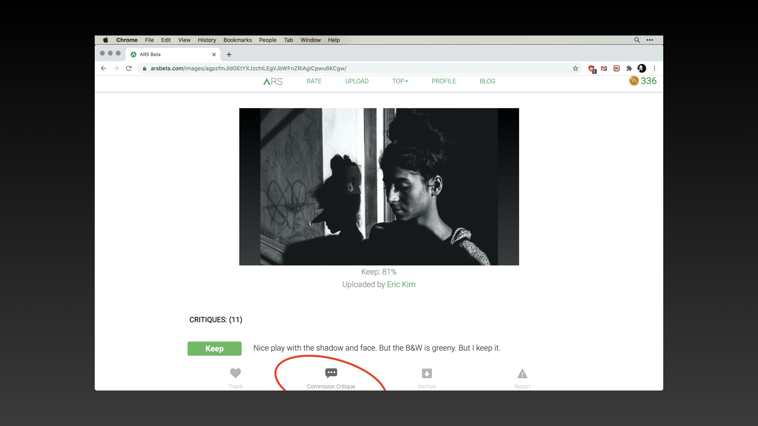Click the Gmail extension icon
The height and width of the screenshot is (426, 758).
604,68
